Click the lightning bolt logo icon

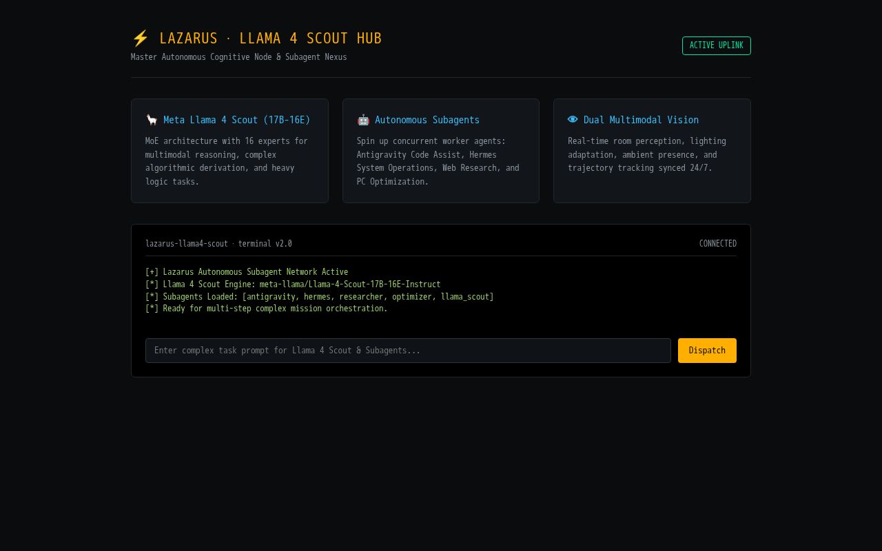point(140,39)
